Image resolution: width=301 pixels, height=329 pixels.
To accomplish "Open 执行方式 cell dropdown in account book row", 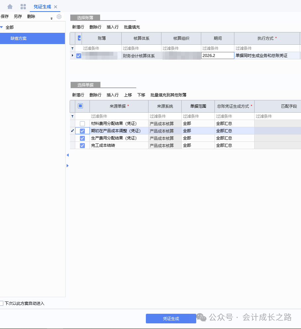I will coord(267,56).
